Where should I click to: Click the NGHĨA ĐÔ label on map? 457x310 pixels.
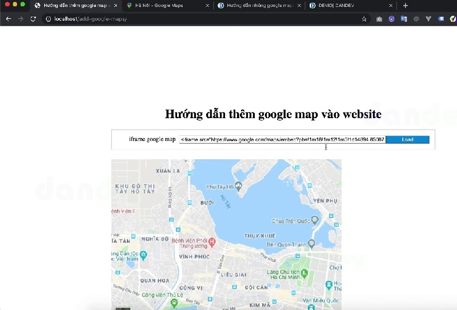[x=155, y=239]
